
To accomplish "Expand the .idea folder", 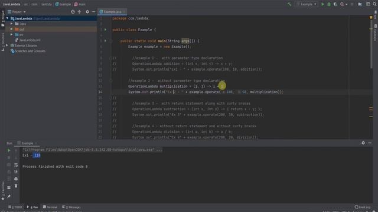I will coord(11,24).
